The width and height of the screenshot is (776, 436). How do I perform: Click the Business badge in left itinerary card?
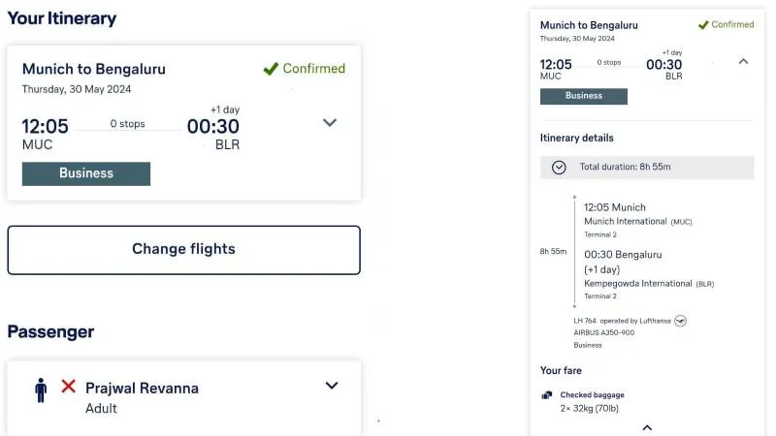(x=86, y=173)
